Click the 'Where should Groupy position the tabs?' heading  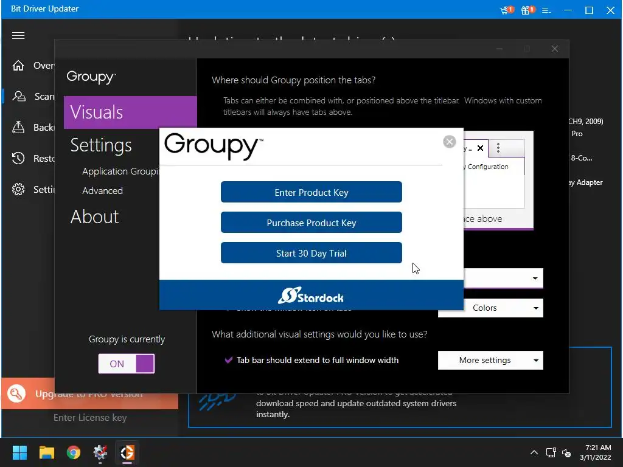[293, 80]
